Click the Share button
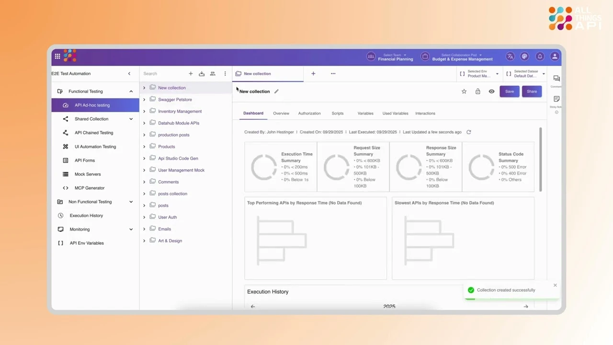Screen dimensions: 613x345 532,92
